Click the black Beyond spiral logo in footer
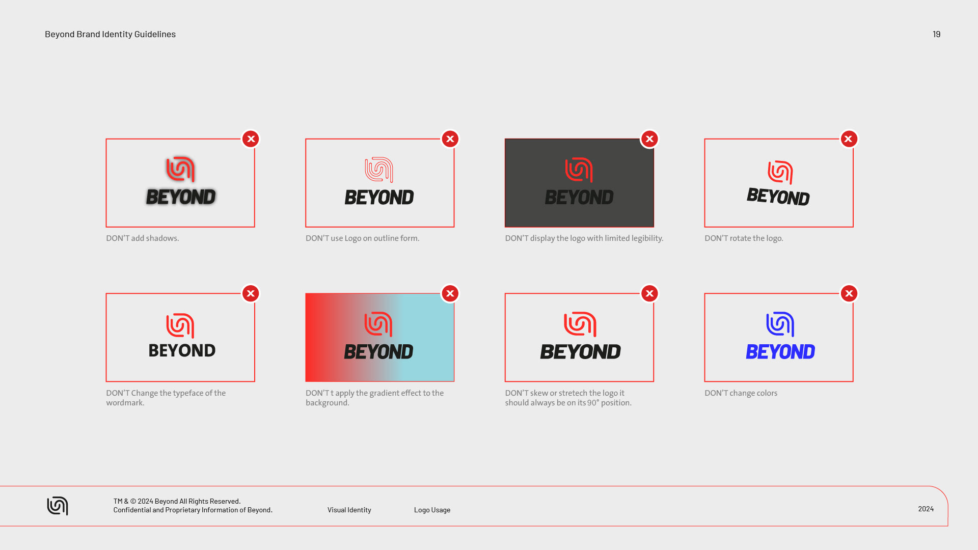 tap(58, 506)
